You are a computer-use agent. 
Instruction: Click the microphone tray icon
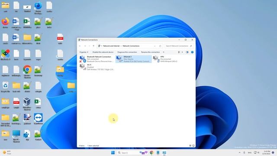244,153
